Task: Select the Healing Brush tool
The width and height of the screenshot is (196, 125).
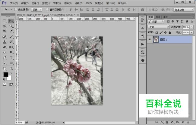Action: (x=5, y=37)
